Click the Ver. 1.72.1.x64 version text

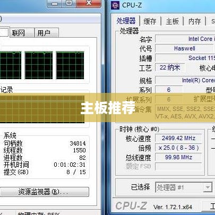pos(173,207)
